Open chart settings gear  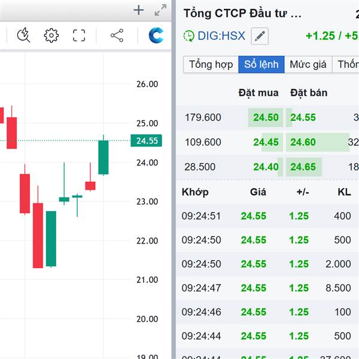[x=51, y=35]
